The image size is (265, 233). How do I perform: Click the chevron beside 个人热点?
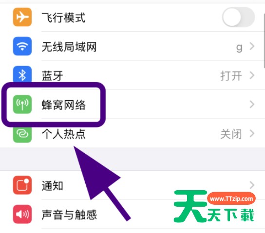coord(252,134)
